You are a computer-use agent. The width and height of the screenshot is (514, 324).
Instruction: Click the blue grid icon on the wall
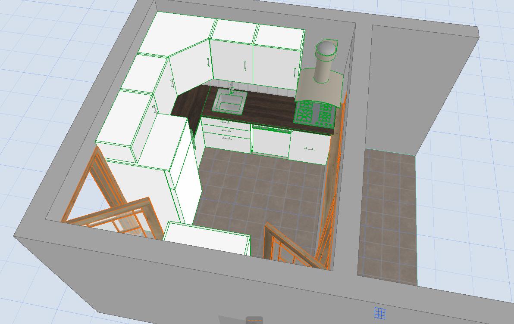pos(379,313)
